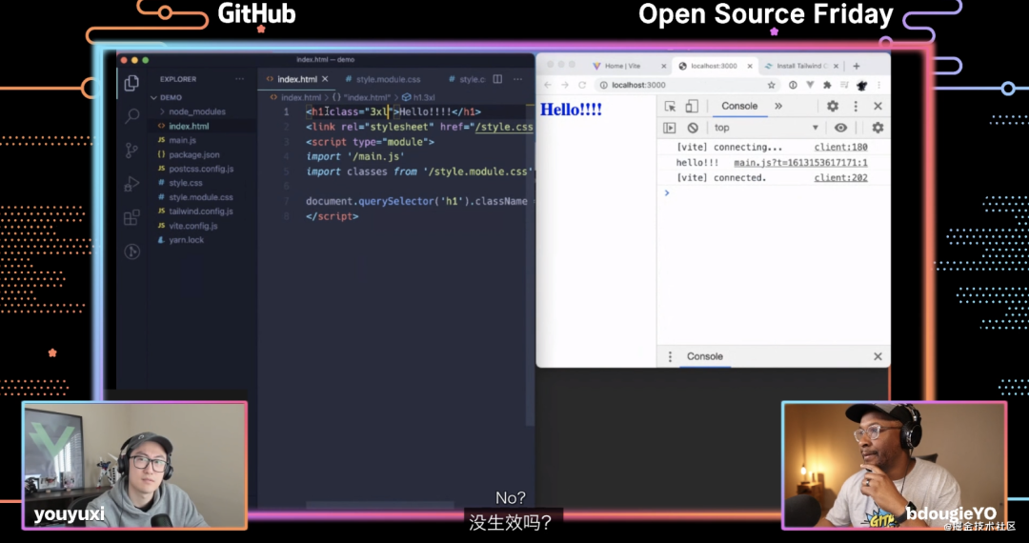Select the Console tab in DevTools top bar
The width and height of the screenshot is (1029, 543).
pyautogui.click(x=739, y=107)
